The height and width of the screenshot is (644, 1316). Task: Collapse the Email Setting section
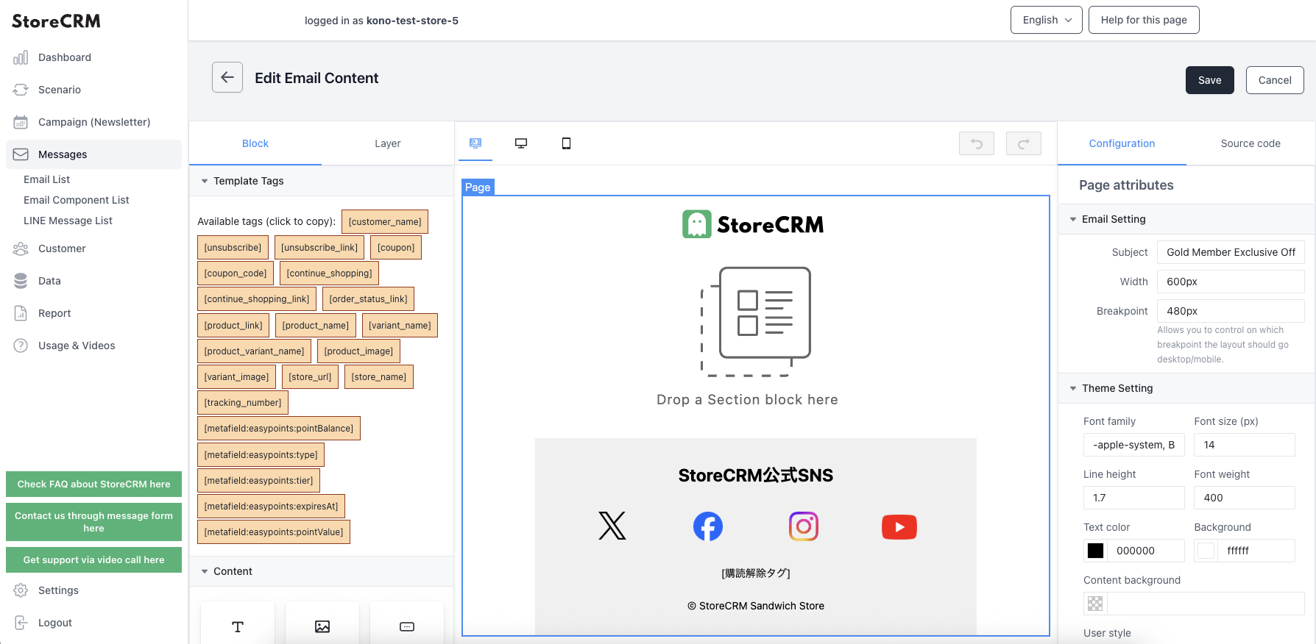click(1073, 219)
